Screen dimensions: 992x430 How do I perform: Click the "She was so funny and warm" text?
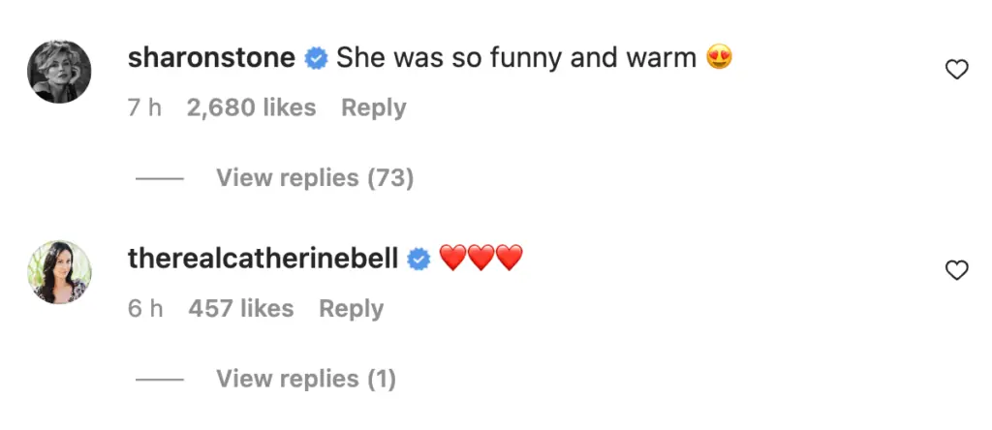[x=515, y=58]
